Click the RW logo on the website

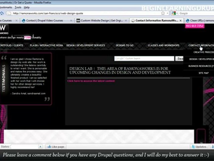[x=4, y=29]
